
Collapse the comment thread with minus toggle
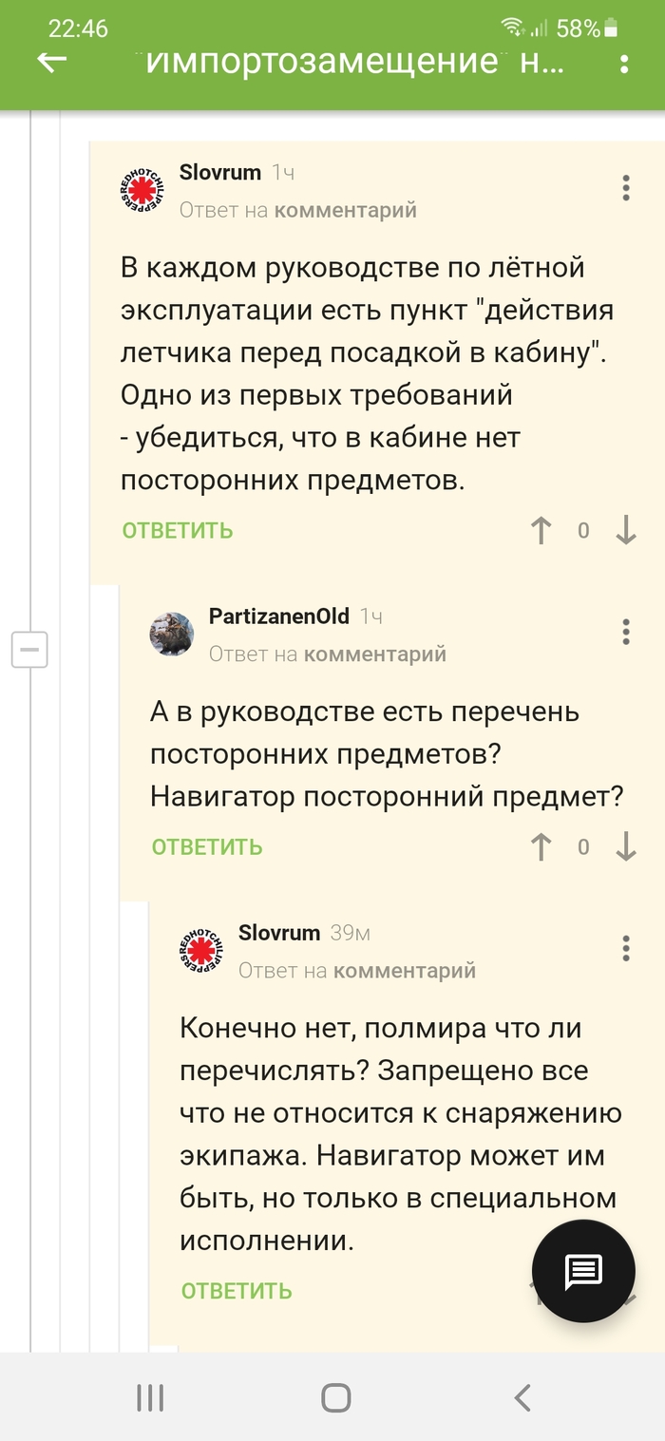(29, 650)
